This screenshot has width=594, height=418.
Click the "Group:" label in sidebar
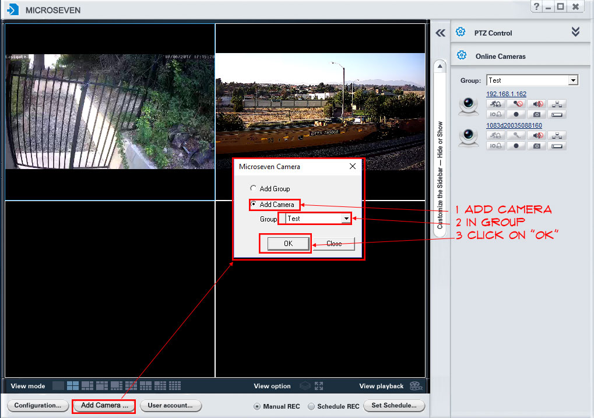[470, 80]
